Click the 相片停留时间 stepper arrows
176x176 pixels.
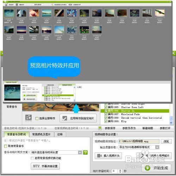tap(120, 171)
